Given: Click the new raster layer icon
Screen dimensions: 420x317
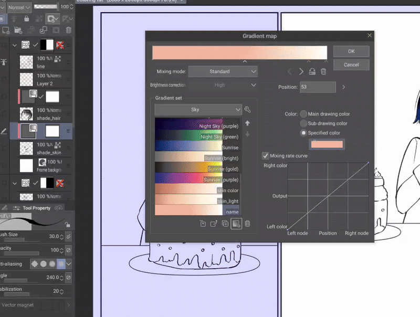Looking at the screenshot, I should [5, 30].
